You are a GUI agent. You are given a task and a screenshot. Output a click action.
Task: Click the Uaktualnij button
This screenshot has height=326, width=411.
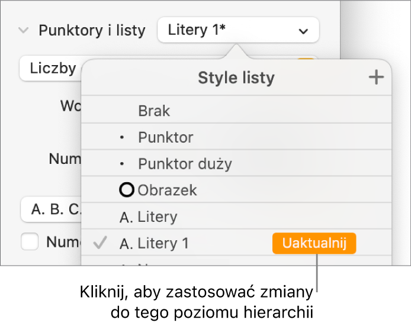(314, 243)
